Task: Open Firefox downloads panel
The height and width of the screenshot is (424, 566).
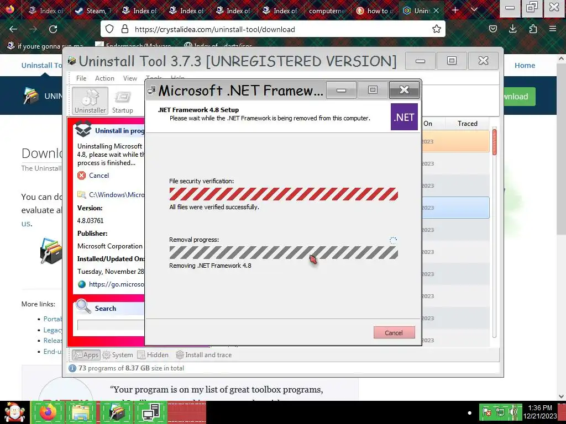Action: tap(512, 29)
